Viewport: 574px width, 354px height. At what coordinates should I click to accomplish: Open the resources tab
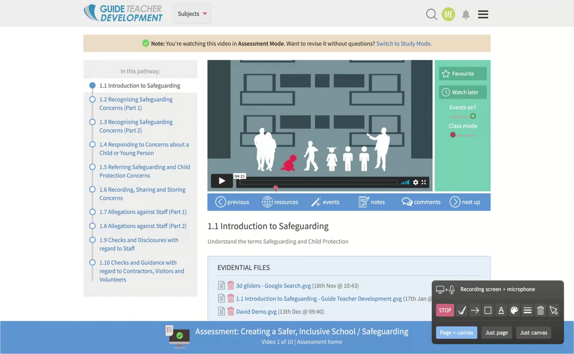280,202
